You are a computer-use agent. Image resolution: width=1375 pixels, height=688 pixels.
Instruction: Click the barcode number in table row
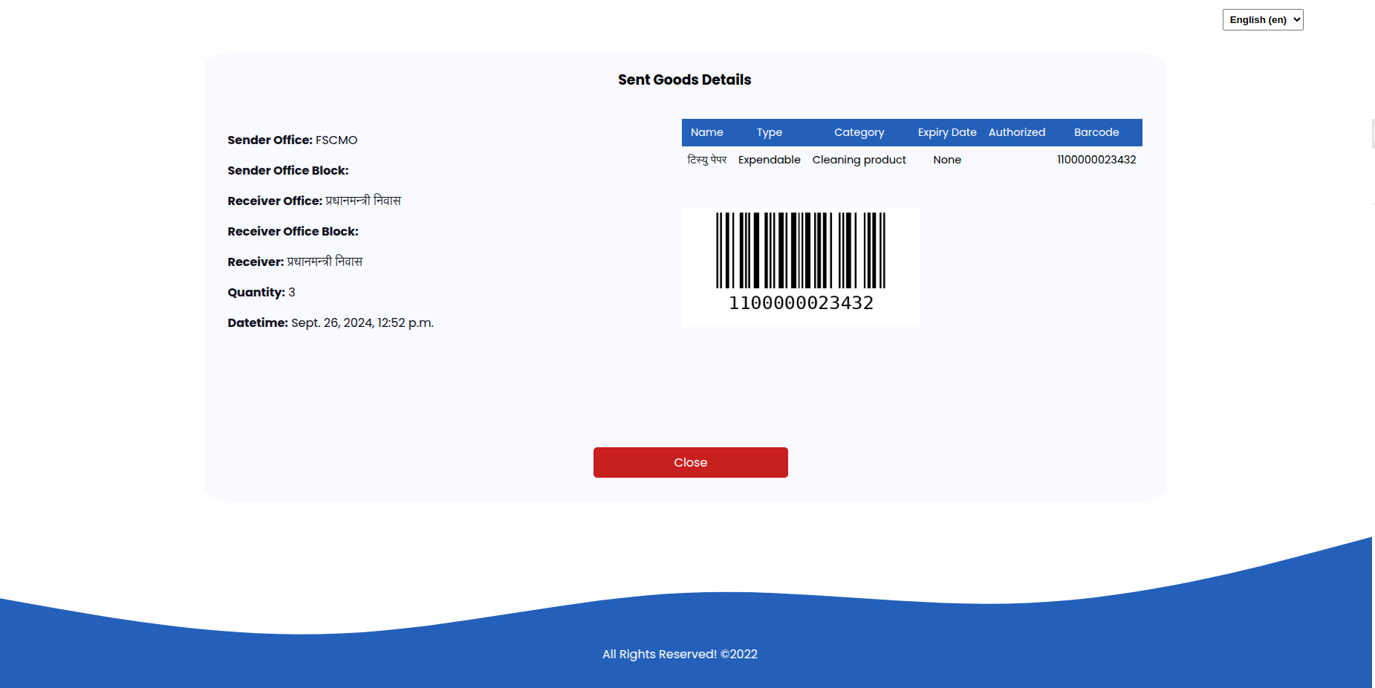click(x=1096, y=160)
